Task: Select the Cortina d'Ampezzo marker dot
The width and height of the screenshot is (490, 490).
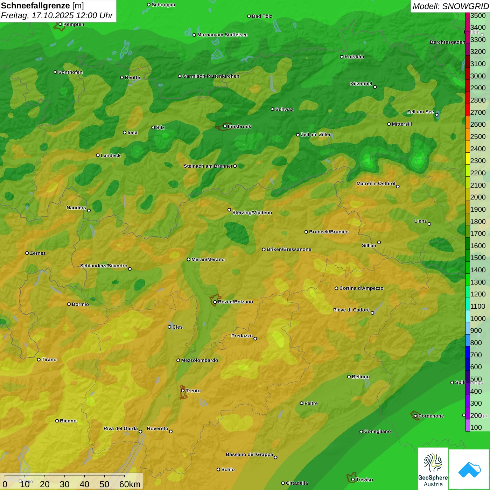Action: coord(337,288)
